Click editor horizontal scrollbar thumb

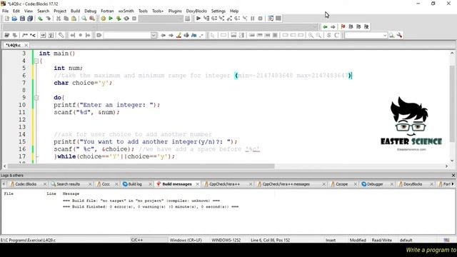point(141,166)
